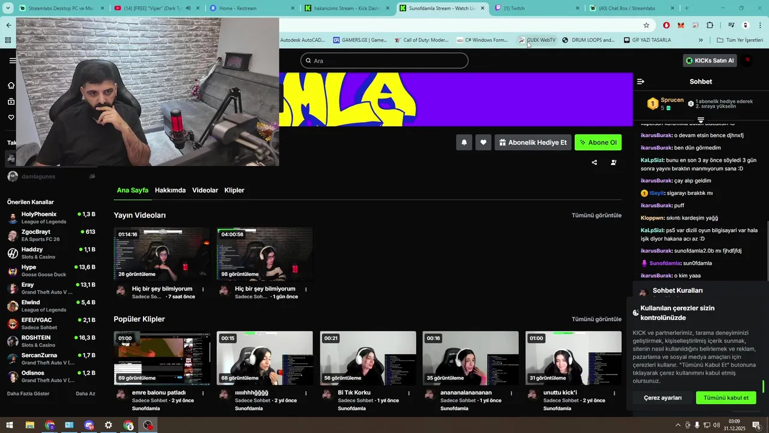Switch to the Klipler tab
Viewport: 769px width, 433px height.
click(x=234, y=190)
